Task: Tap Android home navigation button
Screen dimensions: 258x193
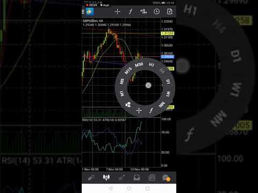Action: pos(129,188)
